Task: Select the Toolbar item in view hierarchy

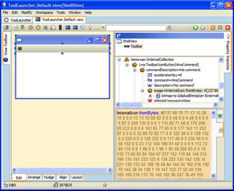Action: tap(136, 46)
